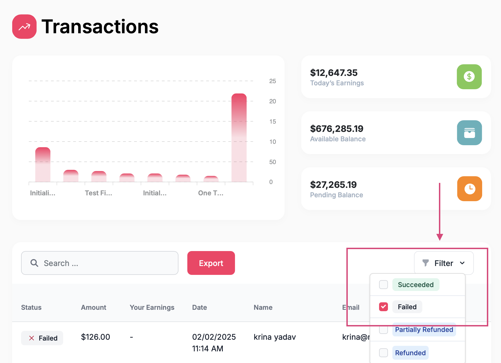Screen dimensions: 501x363
Task: Focus the Search input field
Action: pyautogui.click(x=100, y=263)
